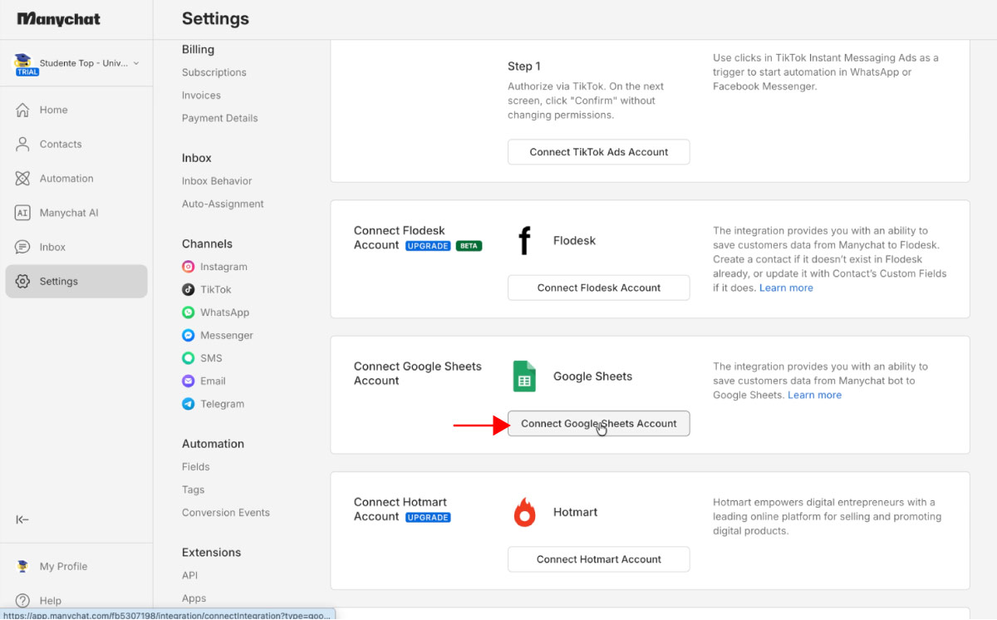Click the My Profile avatar icon
Viewport: 997px width, 620px height.
click(23, 567)
